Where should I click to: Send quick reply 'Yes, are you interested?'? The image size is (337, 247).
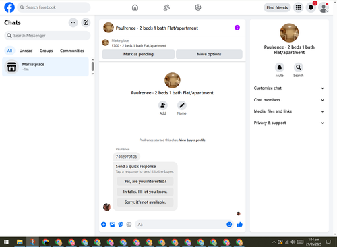(145, 181)
